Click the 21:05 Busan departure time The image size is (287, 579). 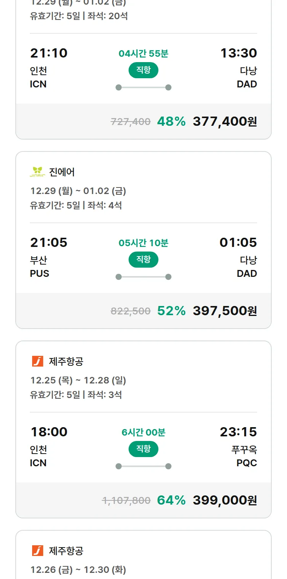tap(49, 242)
